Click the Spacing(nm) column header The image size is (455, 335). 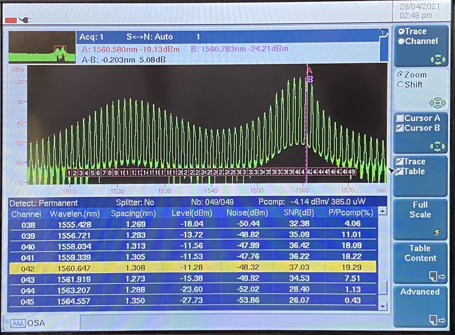click(133, 213)
